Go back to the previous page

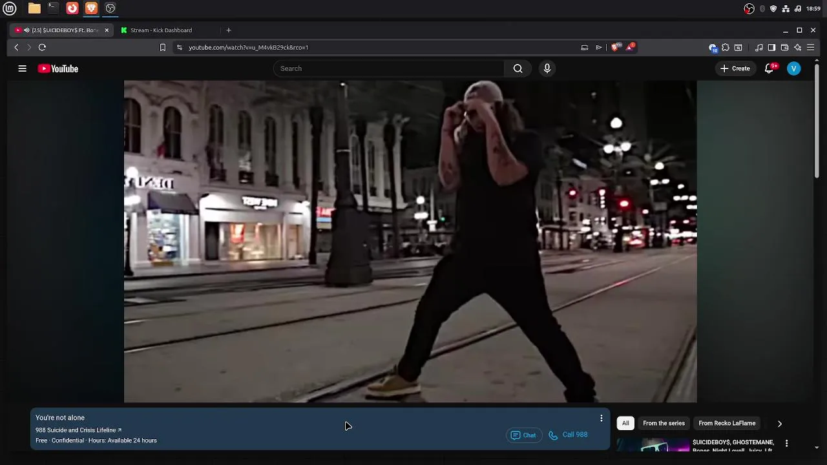pyautogui.click(x=16, y=47)
